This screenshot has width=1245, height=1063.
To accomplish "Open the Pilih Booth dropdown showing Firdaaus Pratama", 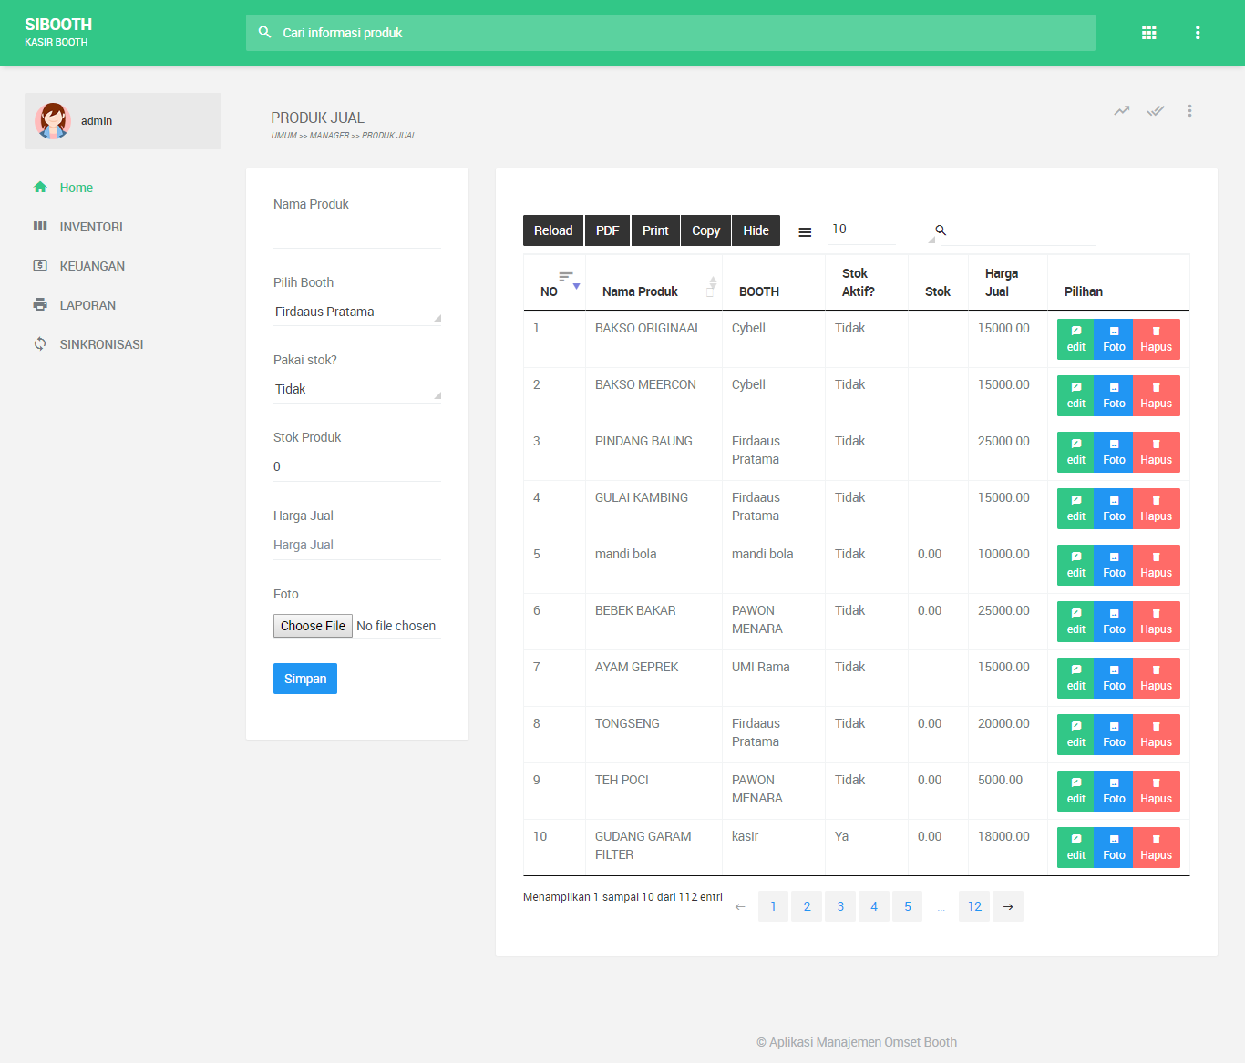I will (x=355, y=312).
